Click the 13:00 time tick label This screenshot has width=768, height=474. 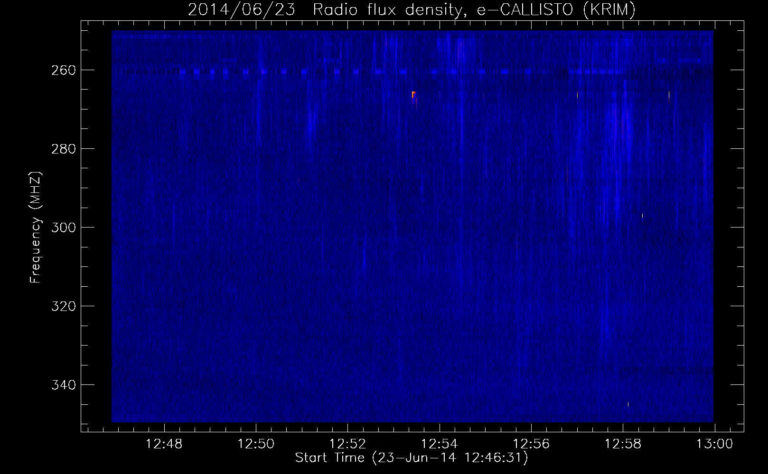point(714,444)
